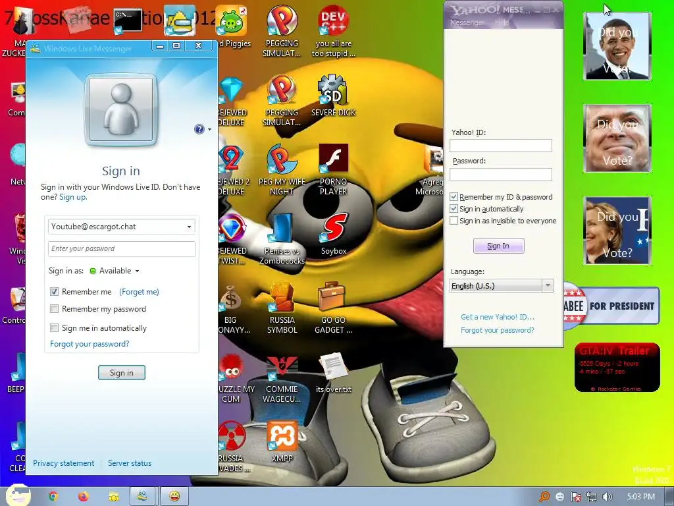Image resolution: width=674 pixels, height=506 pixels.
Task: Open the Action Center flag tray icon
Action: coord(575,497)
